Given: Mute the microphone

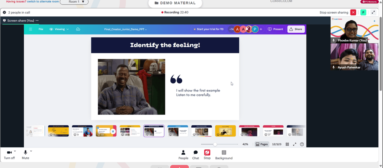Looking at the screenshot, I should [25, 155].
